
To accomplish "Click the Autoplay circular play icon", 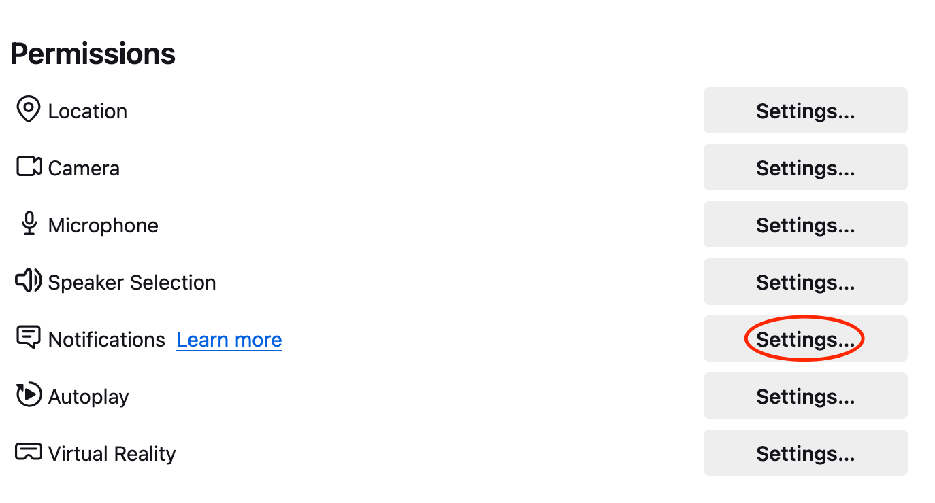I will point(29,395).
